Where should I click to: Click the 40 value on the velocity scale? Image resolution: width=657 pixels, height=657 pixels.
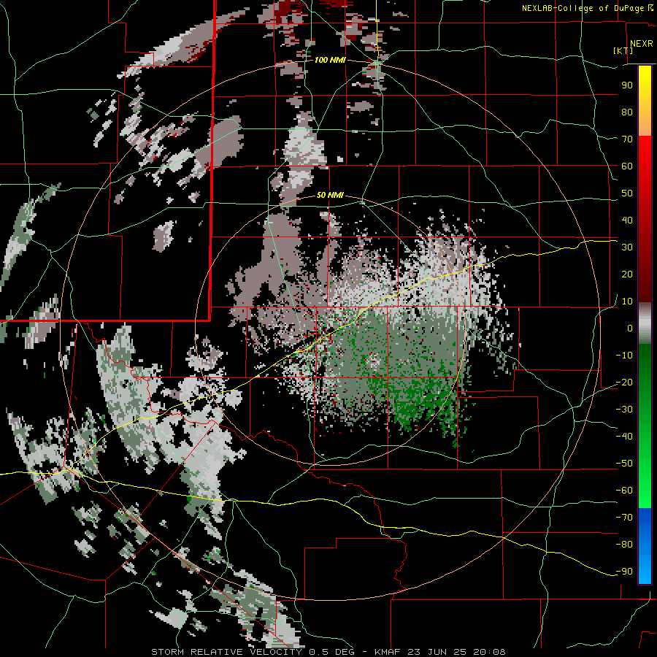point(627,220)
